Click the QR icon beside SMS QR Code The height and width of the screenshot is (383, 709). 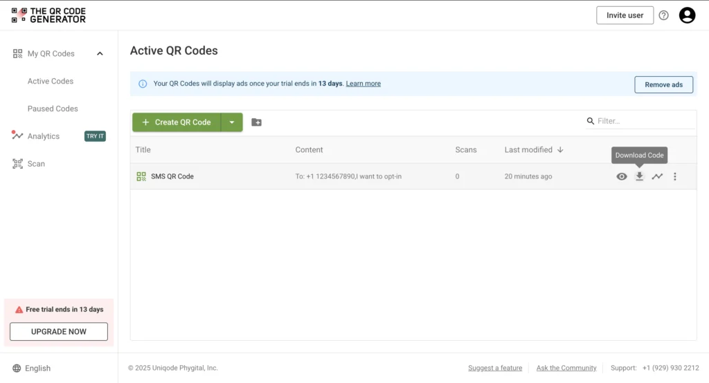(x=141, y=176)
